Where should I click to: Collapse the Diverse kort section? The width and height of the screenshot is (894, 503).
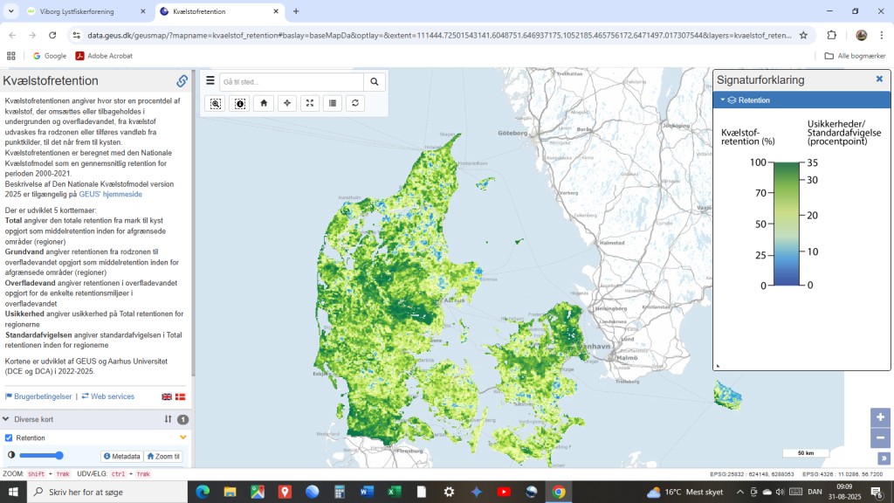point(6,419)
